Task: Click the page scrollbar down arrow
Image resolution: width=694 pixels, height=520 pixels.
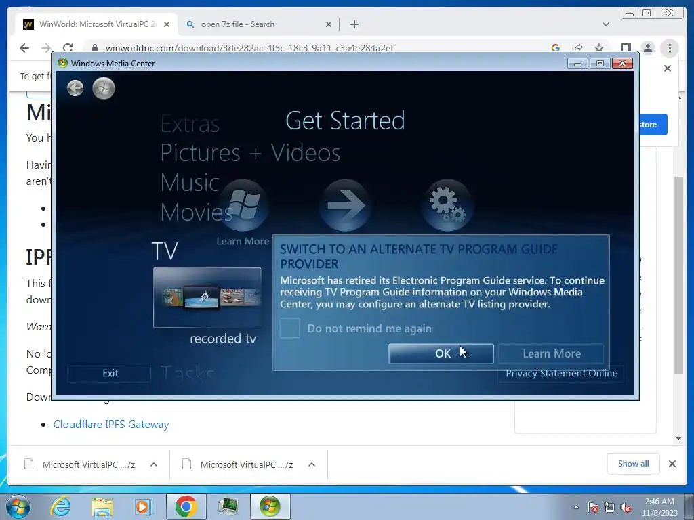Action: (x=678, y=439)
